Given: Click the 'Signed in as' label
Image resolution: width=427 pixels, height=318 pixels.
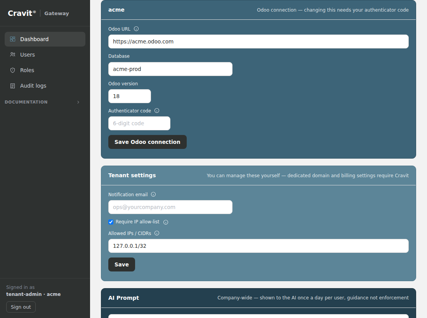Looking at the screenshot, I should click(x=21, y=287).
